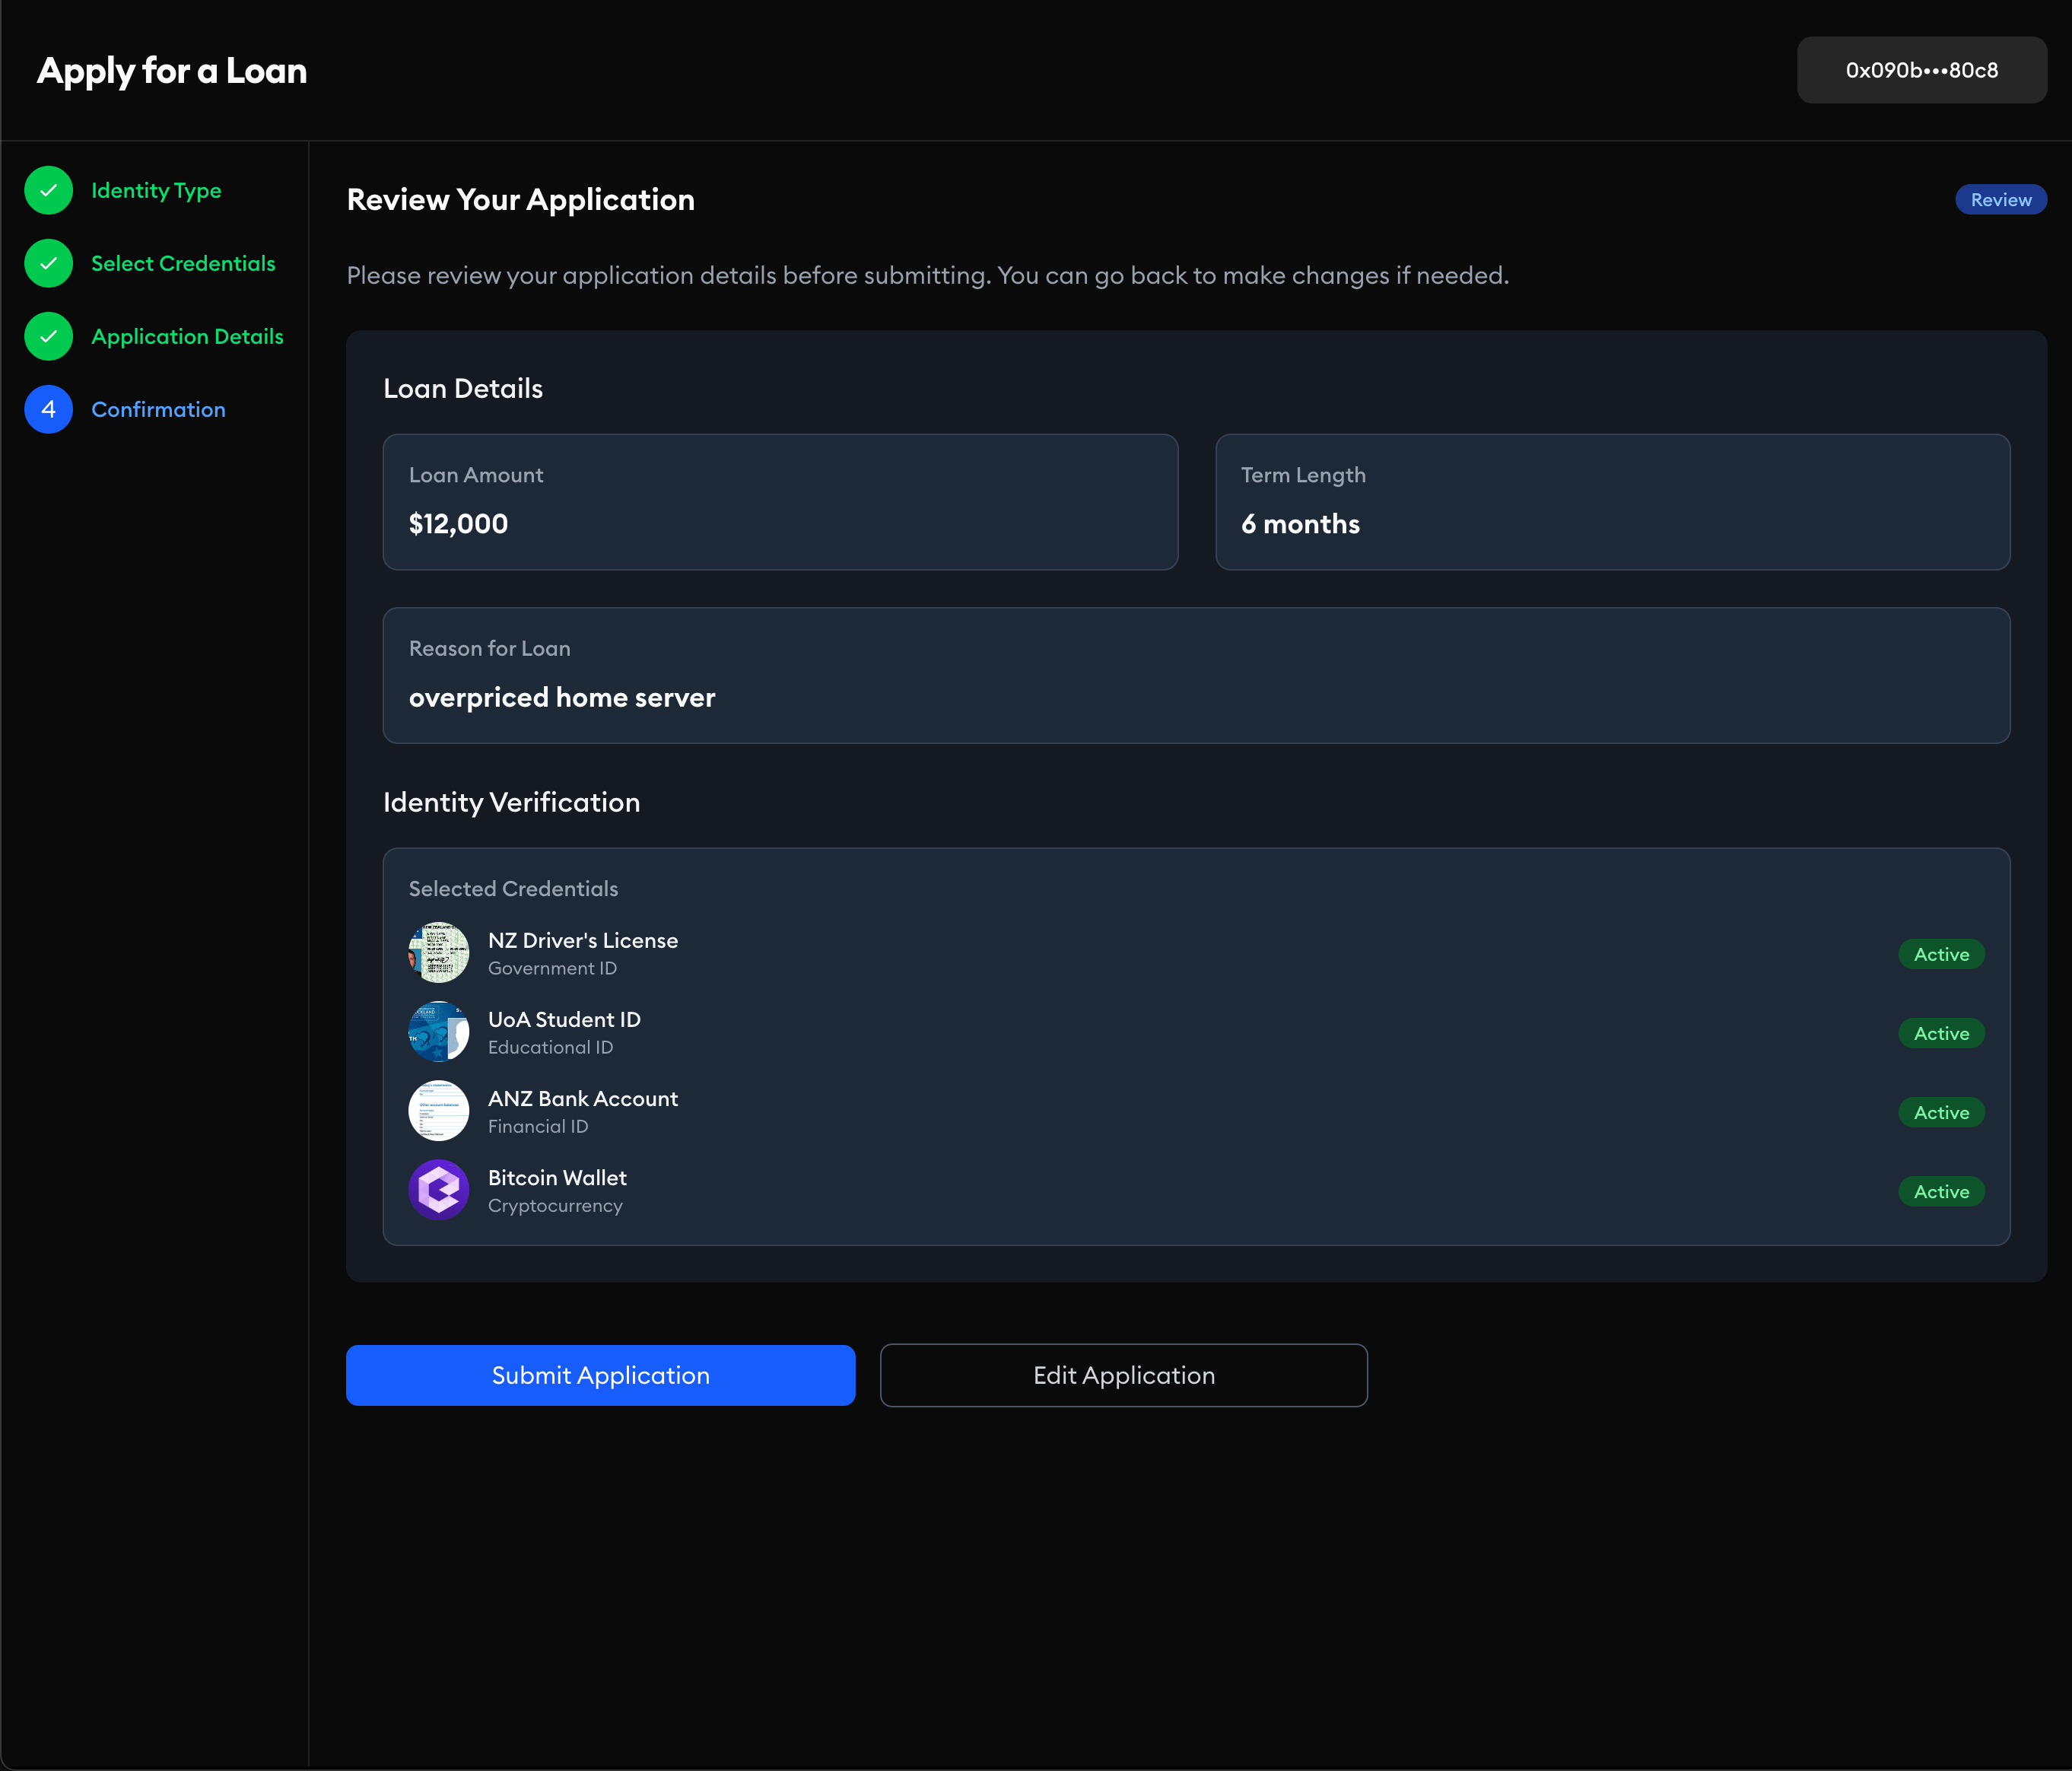This screenshot has height=1771, width=2072.
Task: Click the Reason for Loan label
Action: pos(489,648)
